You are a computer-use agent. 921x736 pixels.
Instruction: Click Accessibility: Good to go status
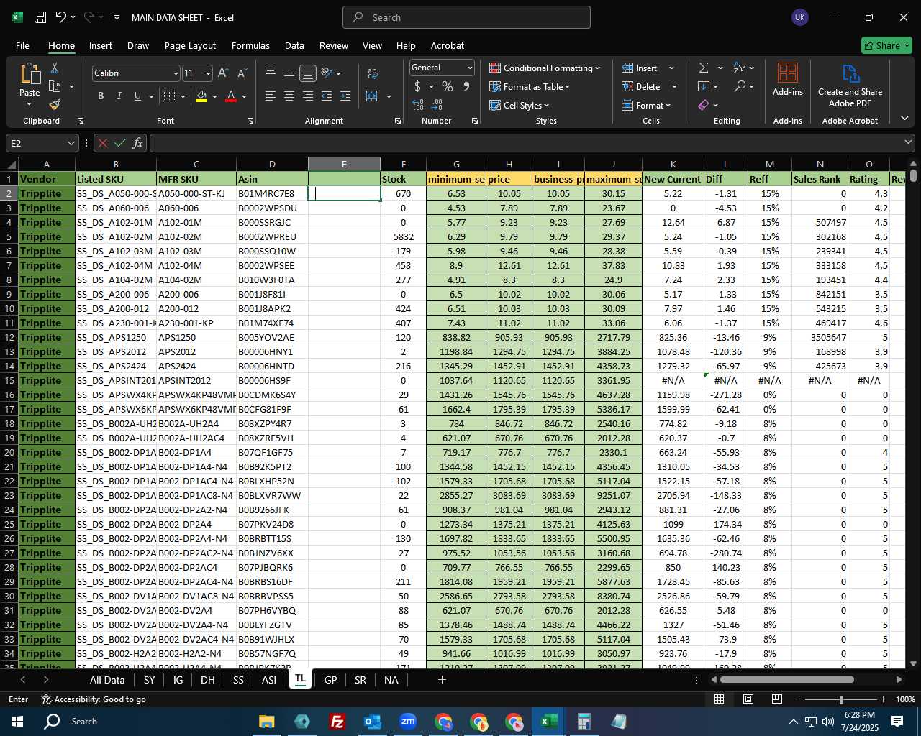pos(94,699)
